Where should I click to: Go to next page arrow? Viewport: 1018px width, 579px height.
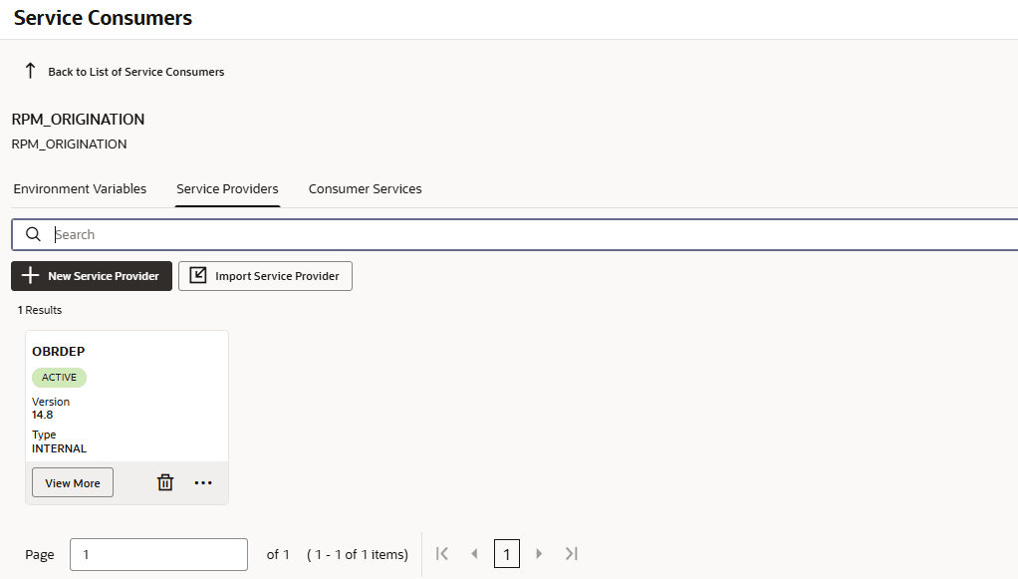click(x=539, y=554)
